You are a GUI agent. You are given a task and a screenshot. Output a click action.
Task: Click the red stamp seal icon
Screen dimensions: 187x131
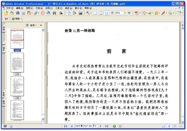(43, 13)
